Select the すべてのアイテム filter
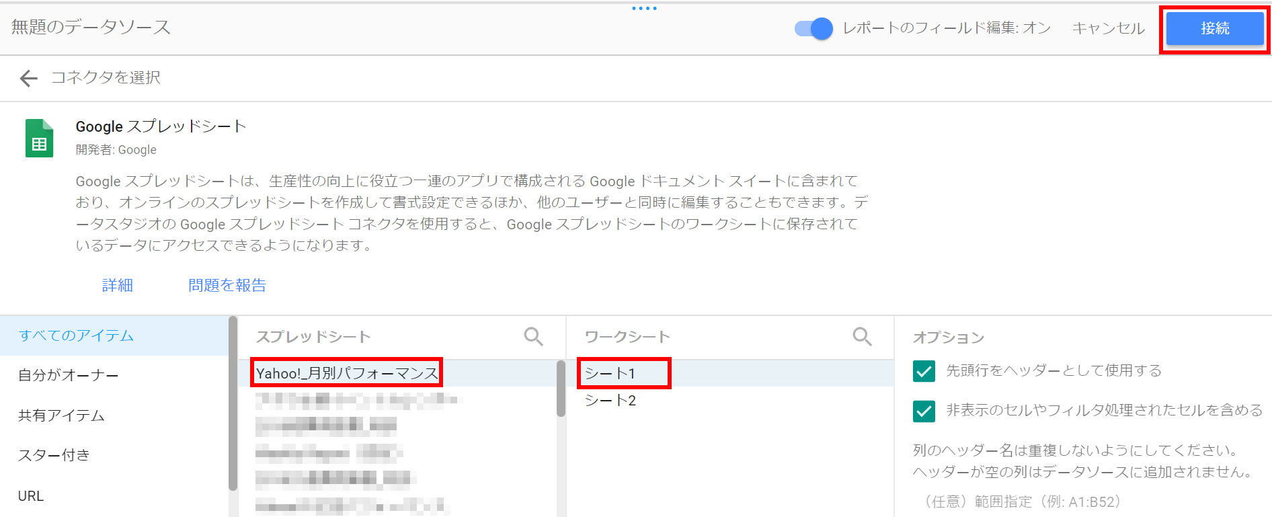The height and width of the screenshot is (517, 1272). [114, 335]
